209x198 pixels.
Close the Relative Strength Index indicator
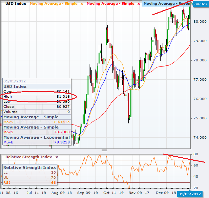pyautogui.click(x=57, y=157)
